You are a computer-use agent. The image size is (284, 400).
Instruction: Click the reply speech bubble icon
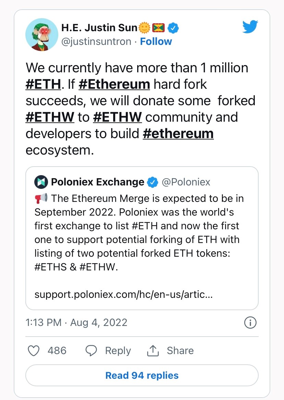click(91, 351)
